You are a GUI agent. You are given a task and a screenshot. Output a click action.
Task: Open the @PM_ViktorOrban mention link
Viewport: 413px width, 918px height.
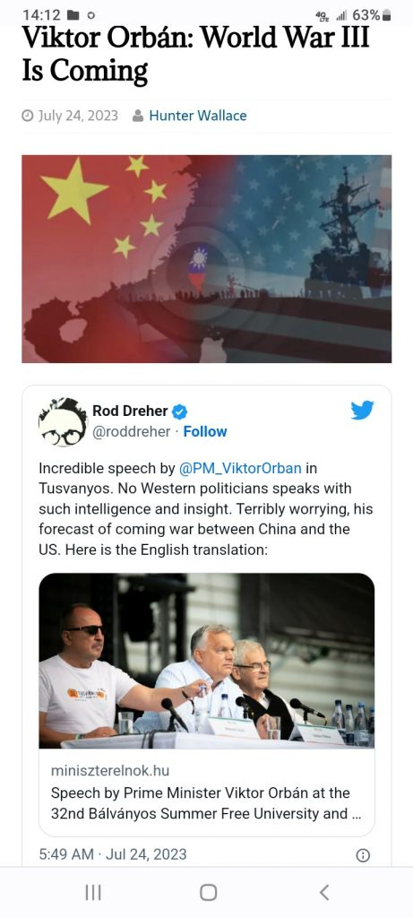[x=240, y=468]
